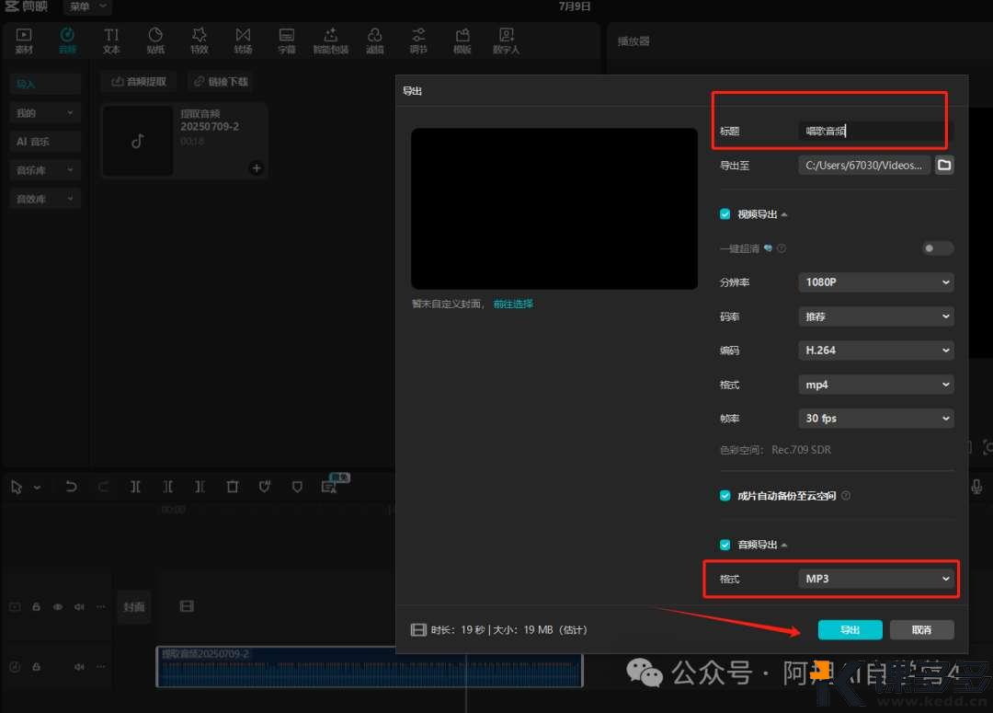Click the delete left split icon
This screenshot has height=713, width=993.
[x=168, y=487]
